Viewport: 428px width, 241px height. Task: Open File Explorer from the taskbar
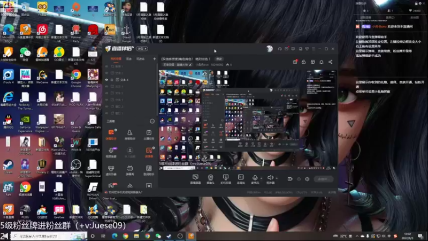click(x=136, y=236)
